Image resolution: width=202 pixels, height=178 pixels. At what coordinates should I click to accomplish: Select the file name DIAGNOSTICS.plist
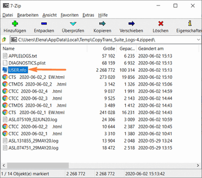pyautogui.click(x=27, y=63)
